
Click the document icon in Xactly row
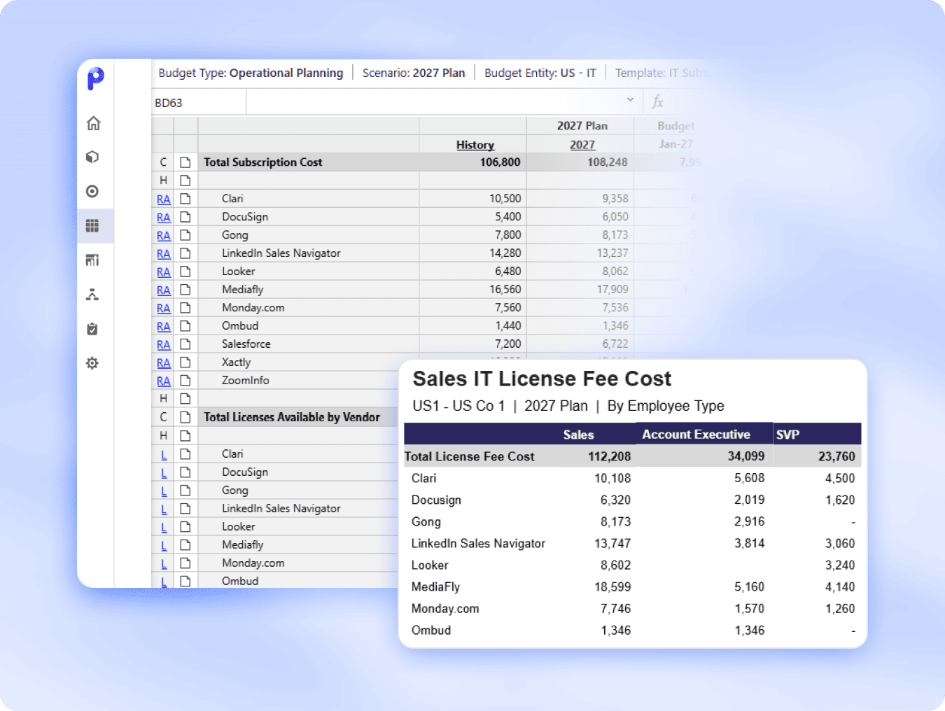[185, 362]
